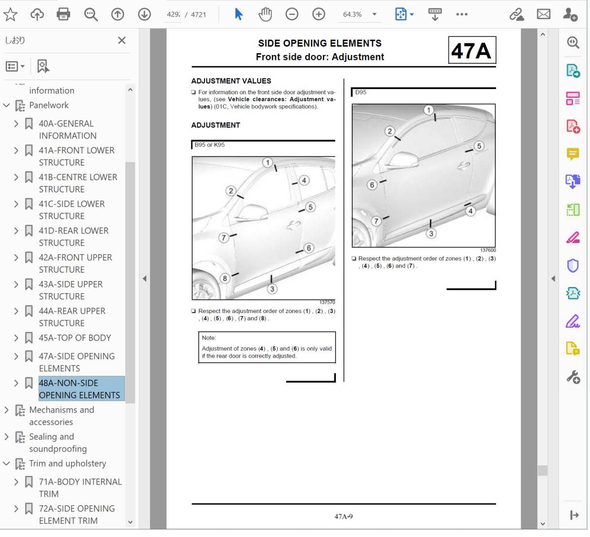Collapse the Panelwork bookmark group
The image size is (590, 537).
point(6,105)
